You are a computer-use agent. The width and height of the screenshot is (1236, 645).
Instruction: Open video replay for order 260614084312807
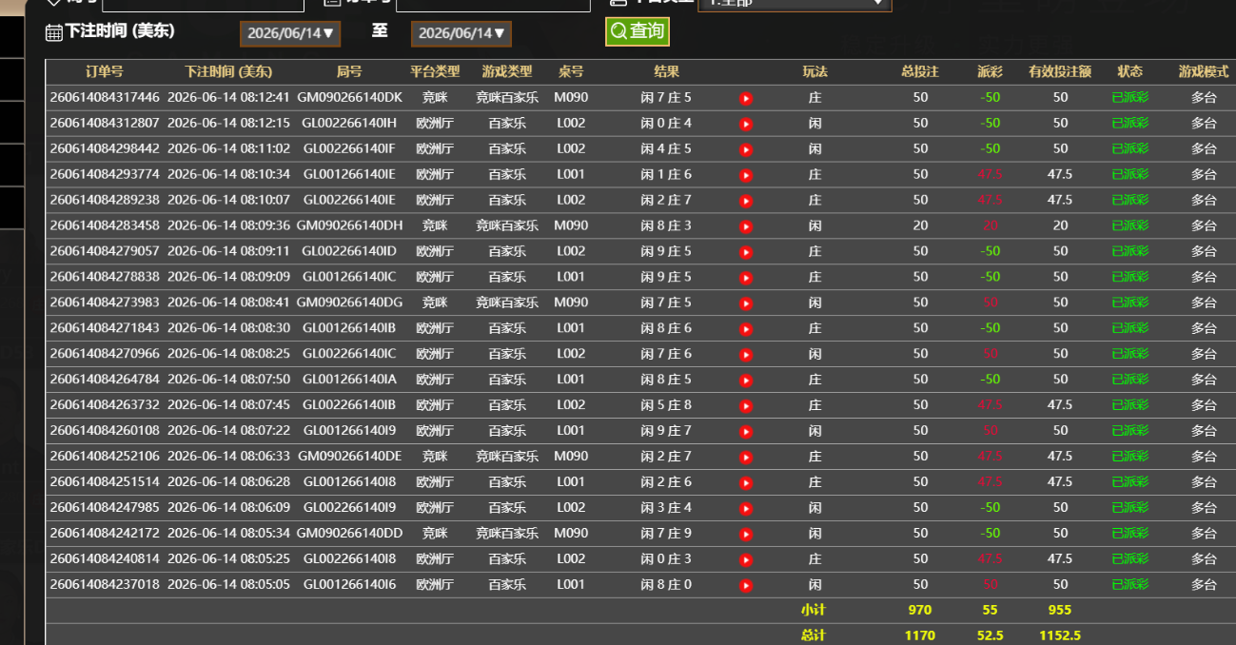(746, 124)
